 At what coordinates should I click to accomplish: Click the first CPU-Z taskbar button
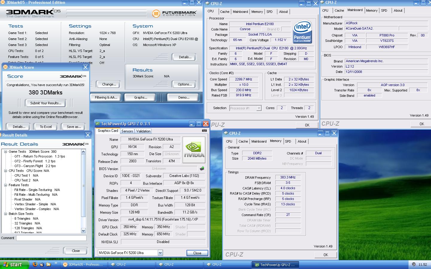[131, 265]
